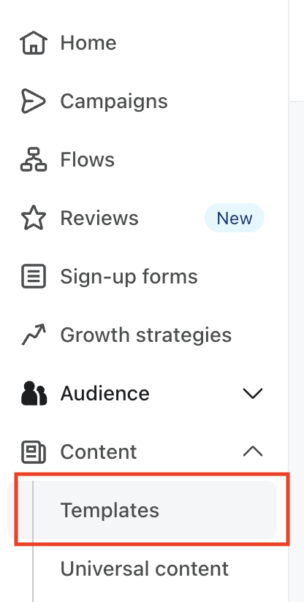Open Sign-up forms text link

pos(129,277)
